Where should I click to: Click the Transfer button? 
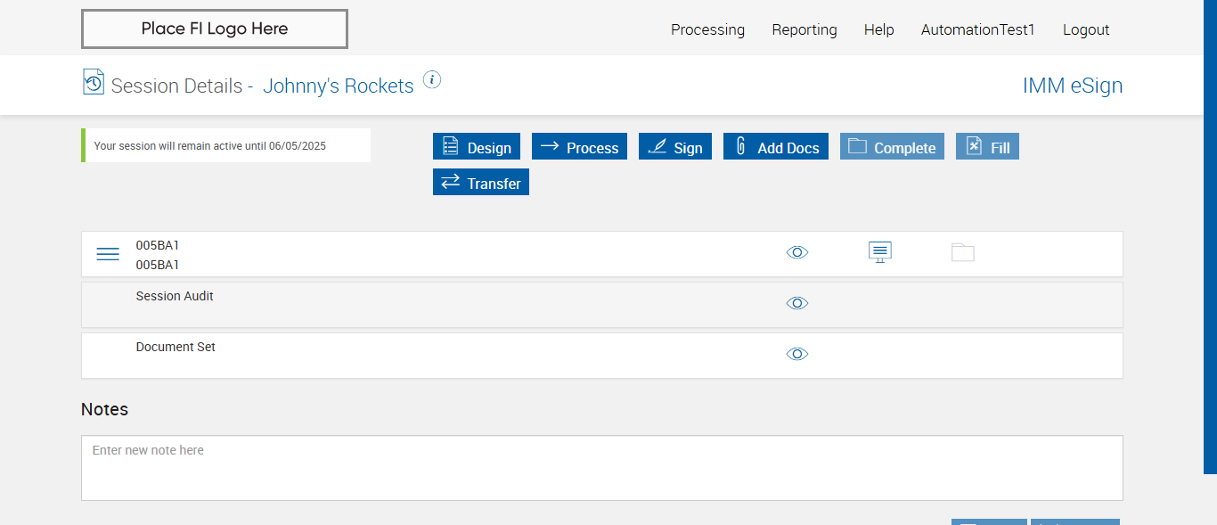tap(481, 183)
